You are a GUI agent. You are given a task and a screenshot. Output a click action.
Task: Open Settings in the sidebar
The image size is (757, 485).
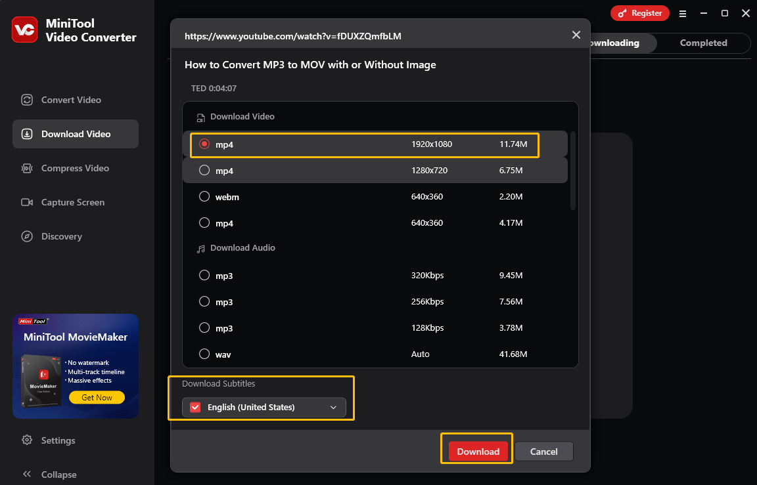(x=58, y=440)
